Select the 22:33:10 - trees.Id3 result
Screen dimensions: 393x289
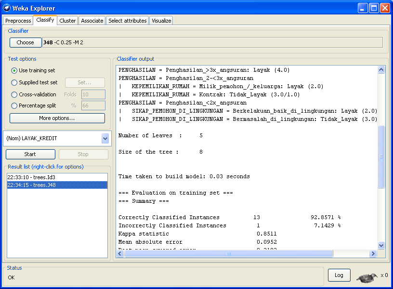[57, 177]
